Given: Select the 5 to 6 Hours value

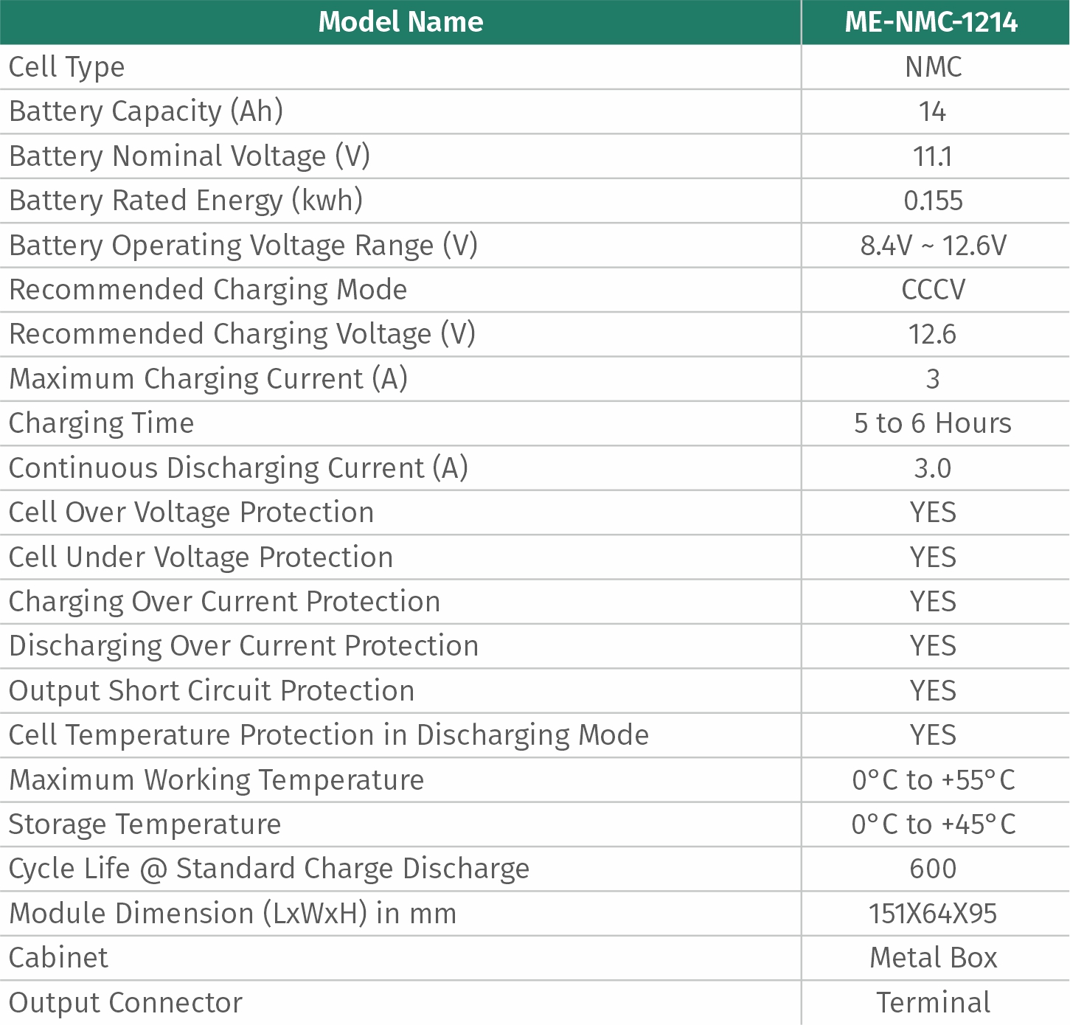Looking at the screenshot, I should [x=933, y=423].
